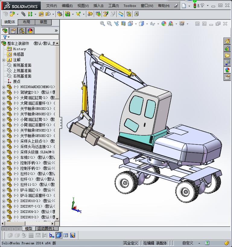
Task: Open File Explorer folder icon in task pane
Action: 227,55
